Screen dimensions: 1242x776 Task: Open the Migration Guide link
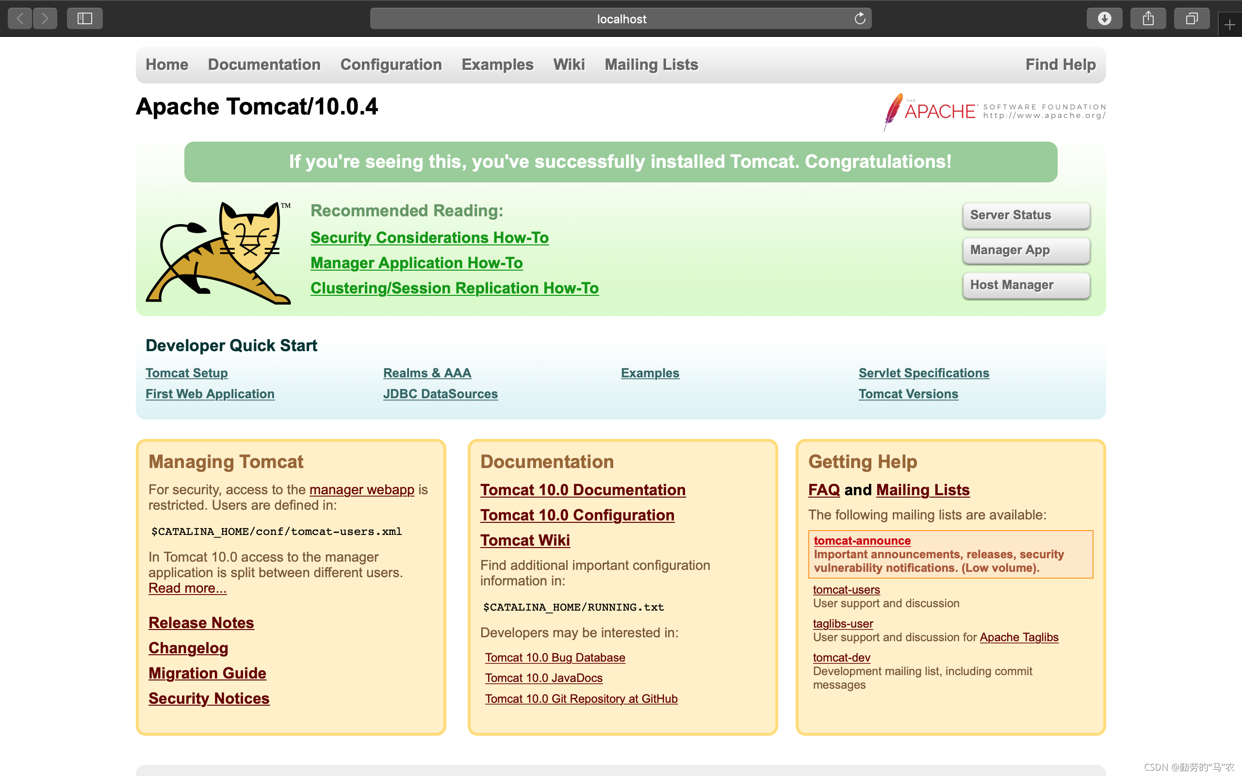(207, 673)
